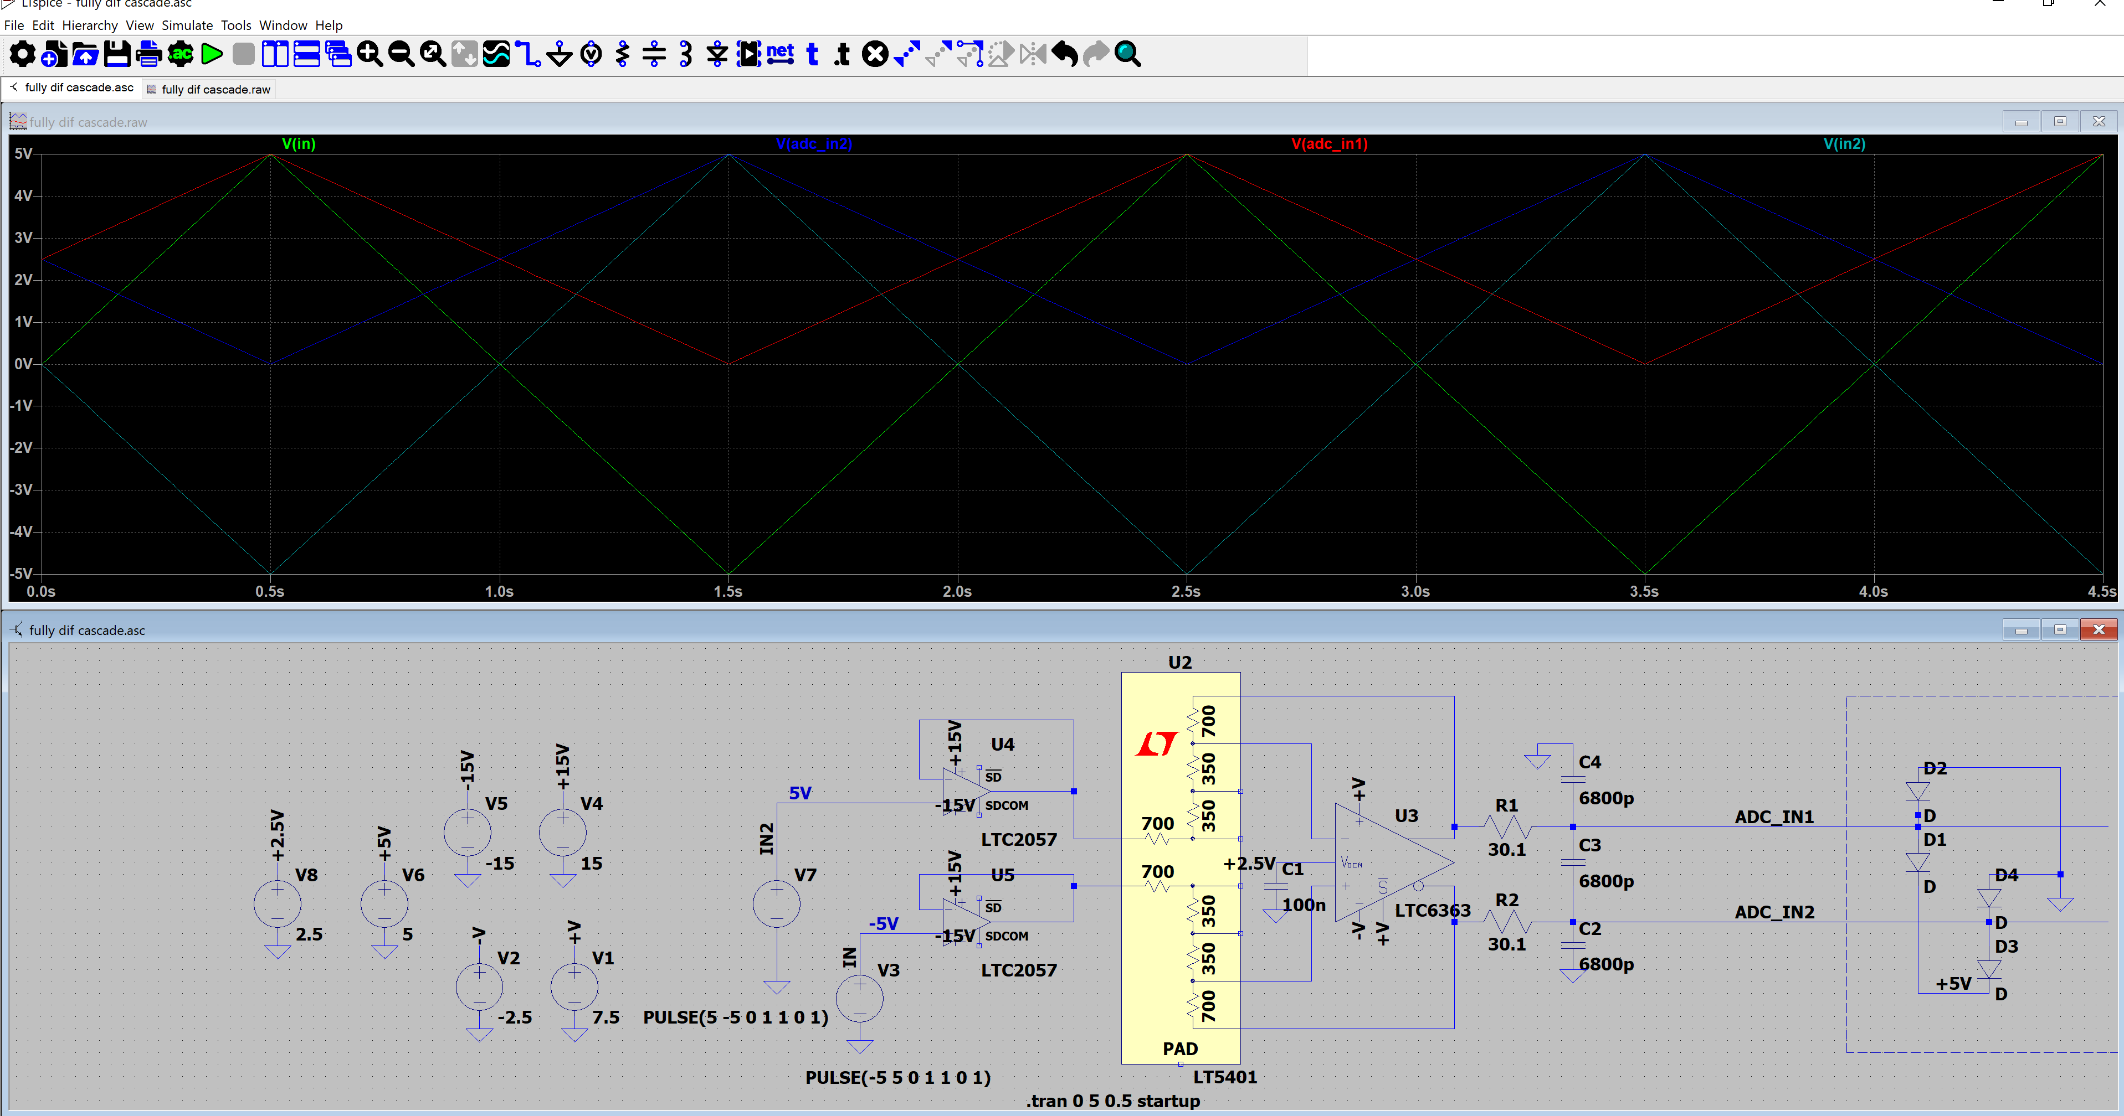The image size is (2124, 1116).
Task: Select the diode component tool
Action: click(716, 54)
